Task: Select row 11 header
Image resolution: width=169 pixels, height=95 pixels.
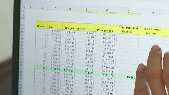Action: (22, 11)
